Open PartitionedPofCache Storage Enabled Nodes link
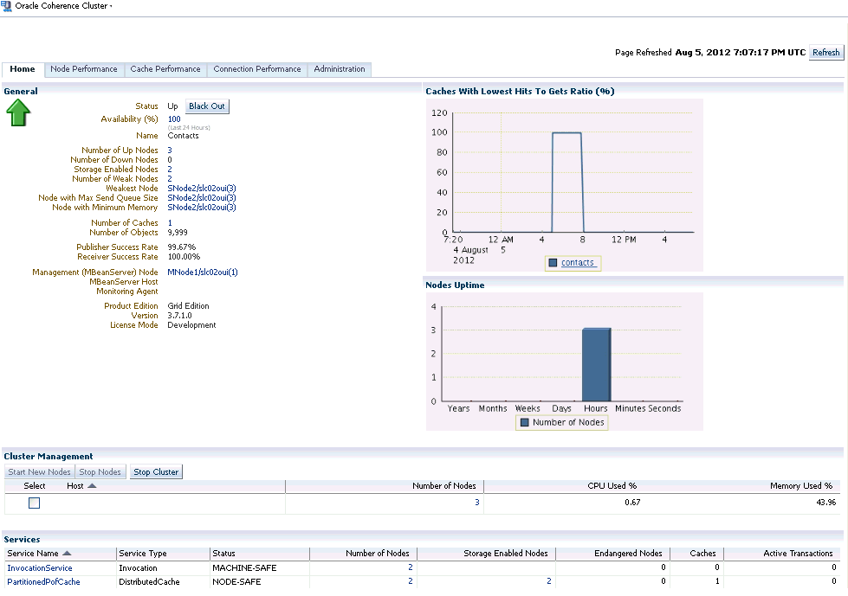The image size is (848, 596). pos(549,581)
